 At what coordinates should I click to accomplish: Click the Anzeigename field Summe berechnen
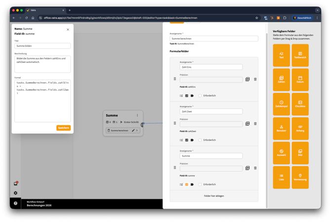pos(213,39)
